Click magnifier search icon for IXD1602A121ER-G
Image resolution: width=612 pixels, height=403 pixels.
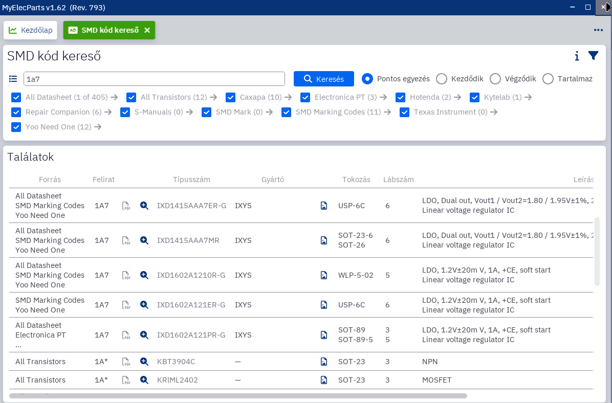[x=144, y=305]
